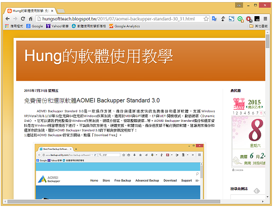Click the extension icon beside the translate icon
The image size is (274, 208).
pos(223,19)
